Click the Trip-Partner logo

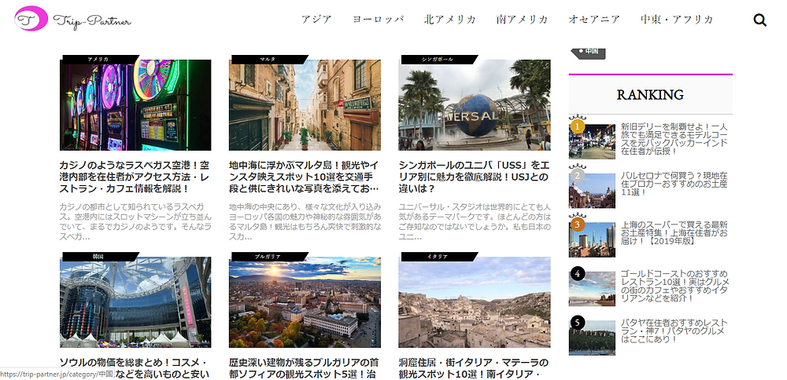click(x=72, y=19)
